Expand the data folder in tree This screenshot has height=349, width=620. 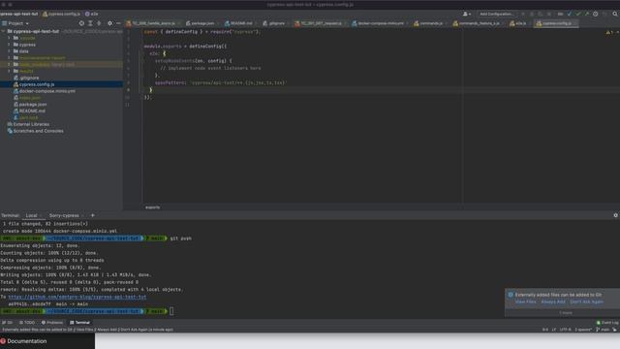[x=9, y=51]
